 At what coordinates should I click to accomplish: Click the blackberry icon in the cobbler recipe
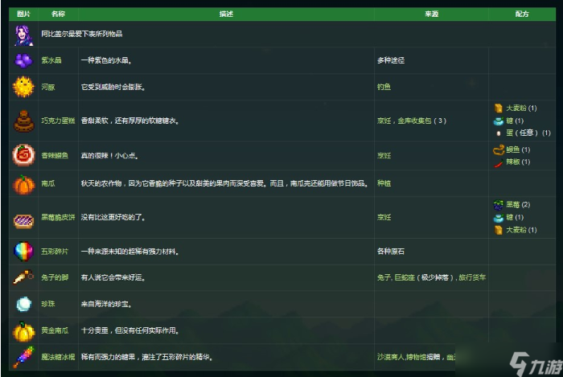point(499,205)
